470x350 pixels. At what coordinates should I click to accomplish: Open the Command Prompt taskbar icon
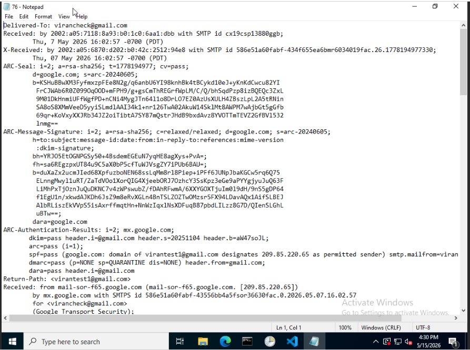pos(247,341)
